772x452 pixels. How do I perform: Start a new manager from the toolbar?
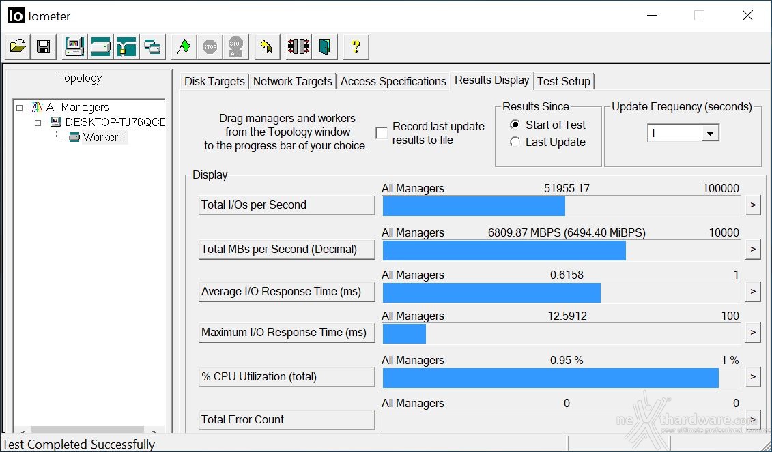74,47
